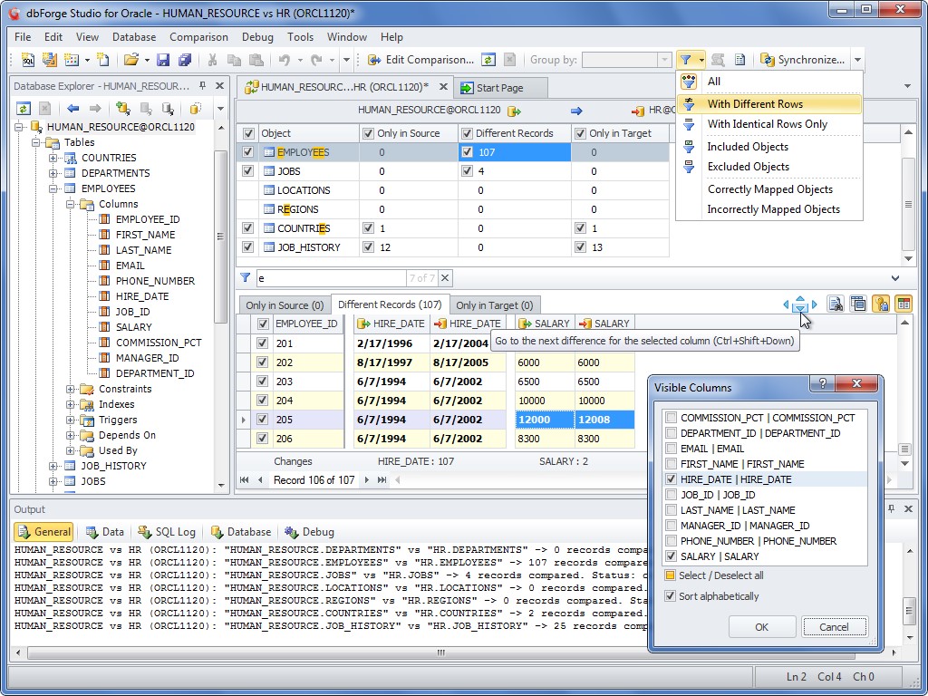Click the visible columns icon above records grid
The image size is (928, 696).
858,304
